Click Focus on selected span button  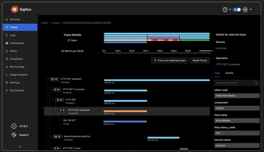170,60
